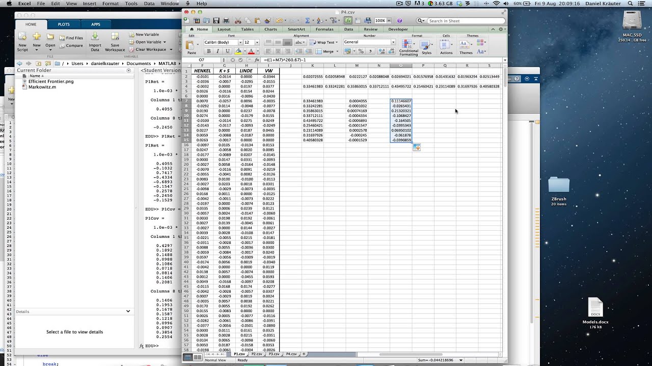The width and height of the screenshot is (652, 366).
Task: Open the Merge dropdown arrow
Action: pyautogui.click(x=337, y=51)
